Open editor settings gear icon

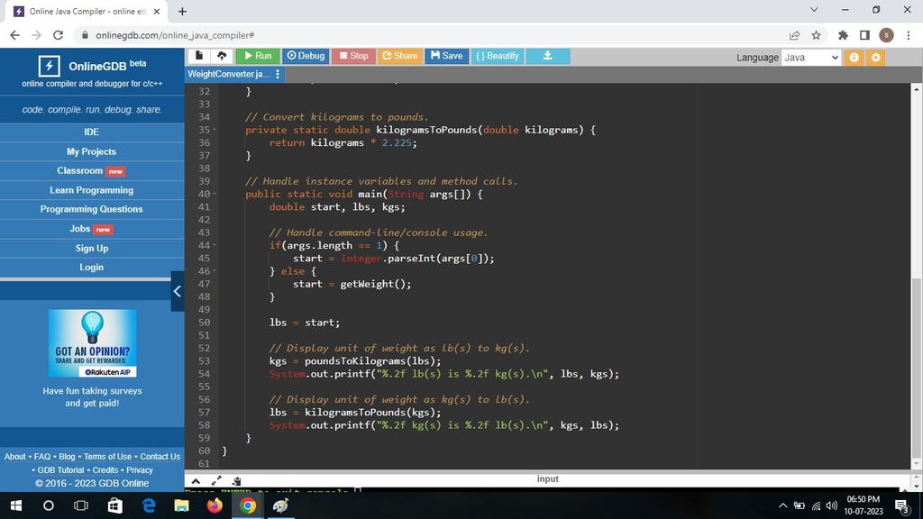tap(876, 57)
